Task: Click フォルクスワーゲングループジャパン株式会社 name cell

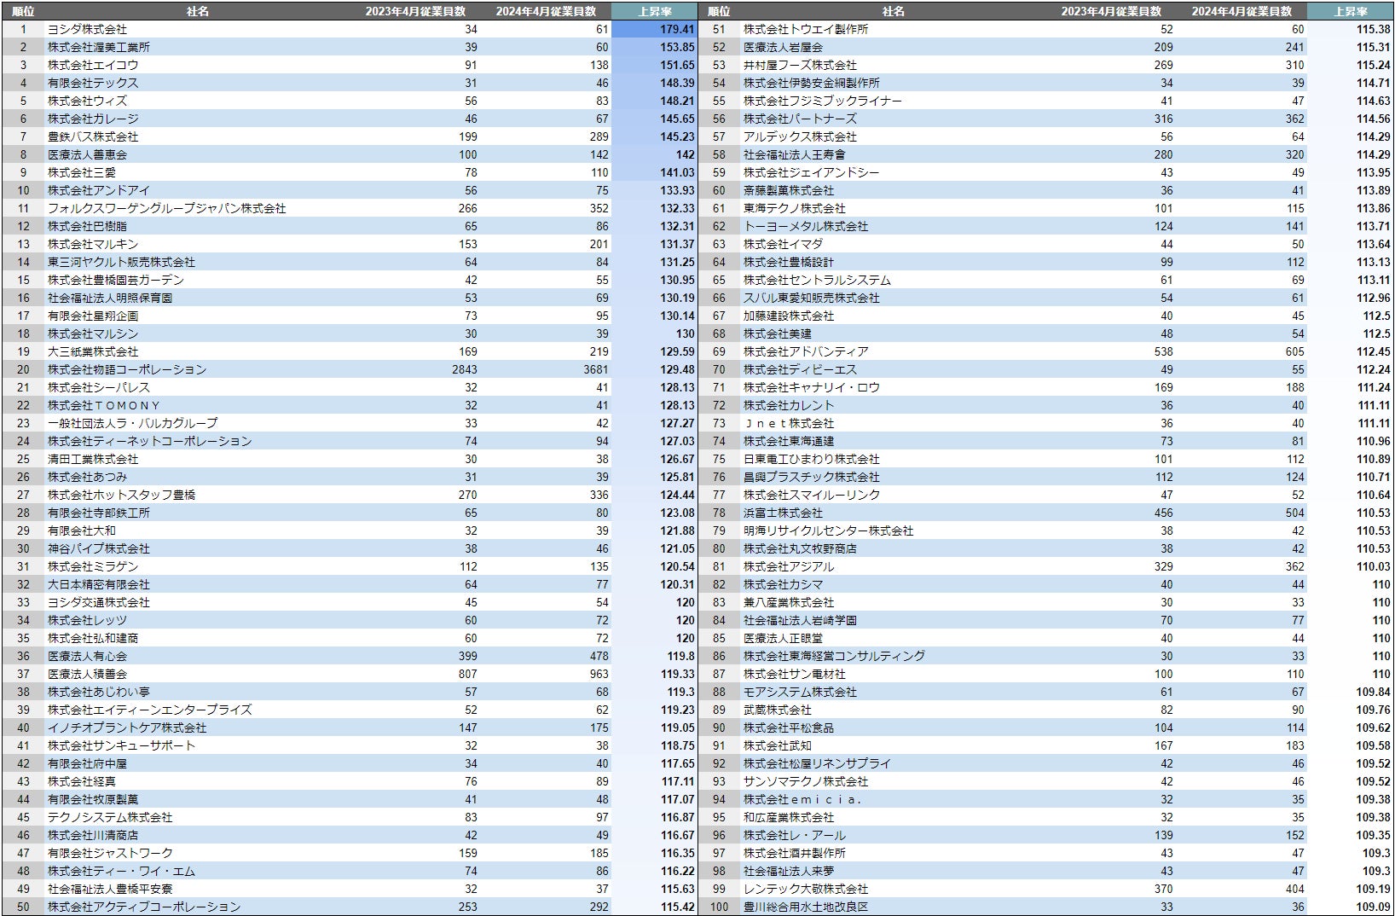Action: (x=167, y=208)
